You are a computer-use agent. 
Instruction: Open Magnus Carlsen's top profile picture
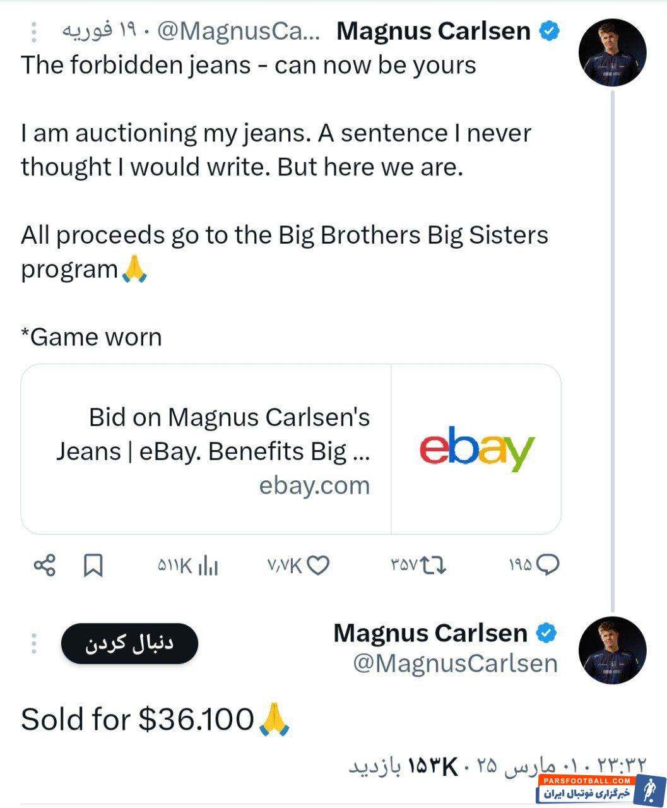612,52
